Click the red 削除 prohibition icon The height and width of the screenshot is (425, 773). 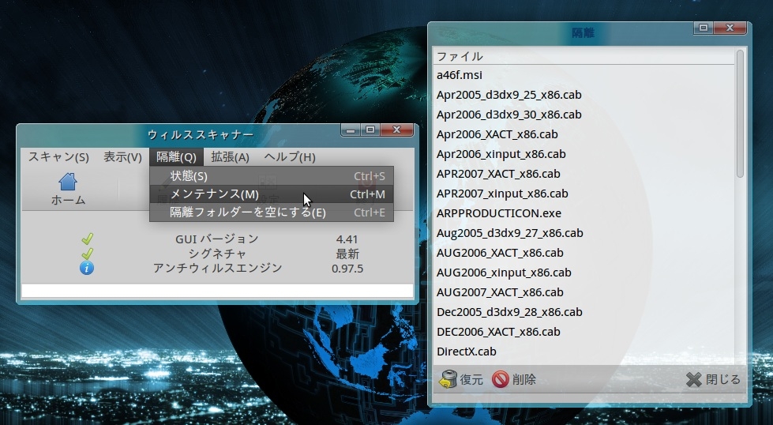coord(500,379)
